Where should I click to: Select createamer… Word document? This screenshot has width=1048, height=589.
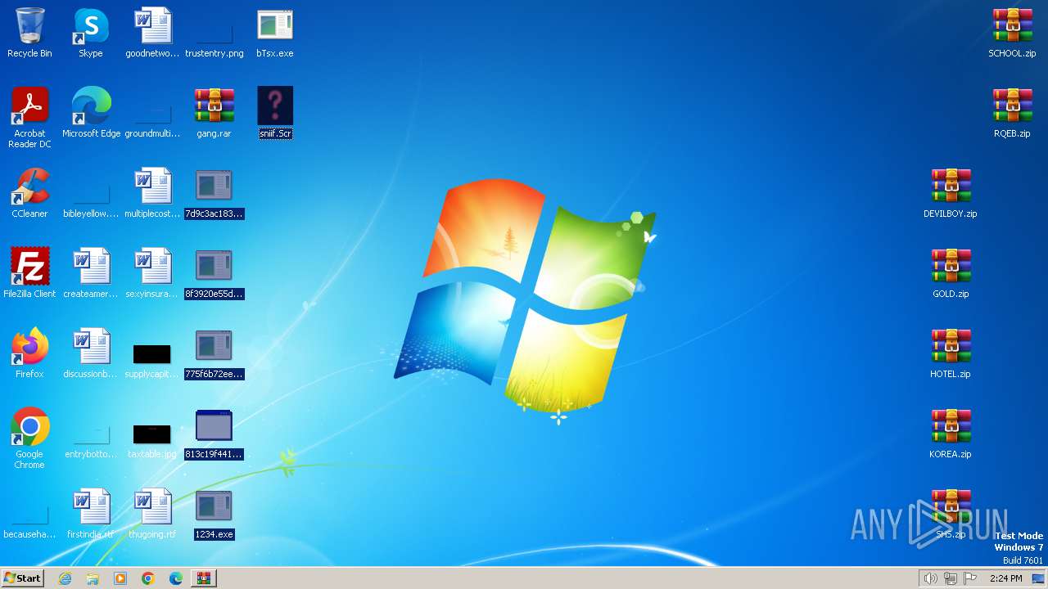91,273
